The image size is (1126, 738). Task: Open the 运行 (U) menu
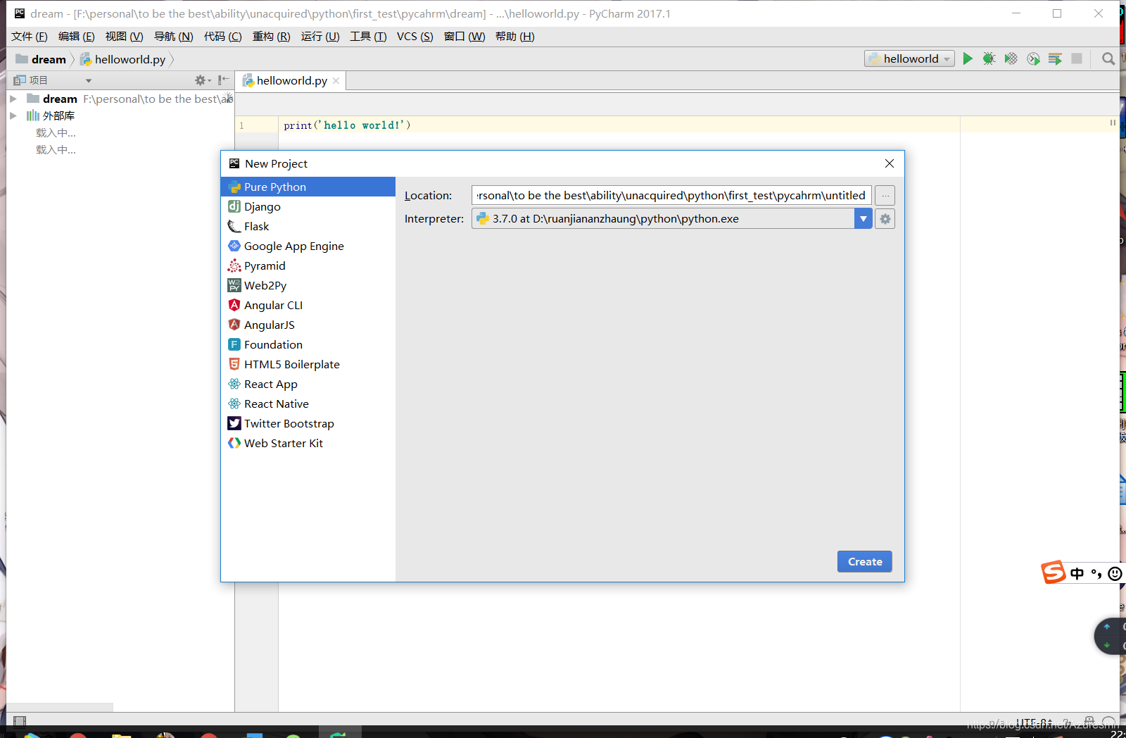tap(320, 37)
